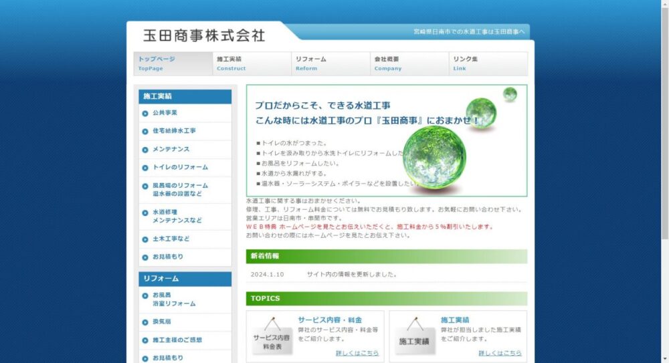Click the 2024.1.10 news date
Image resolution: width=669 pixels, height=363 pixels.
click(267, 274)
